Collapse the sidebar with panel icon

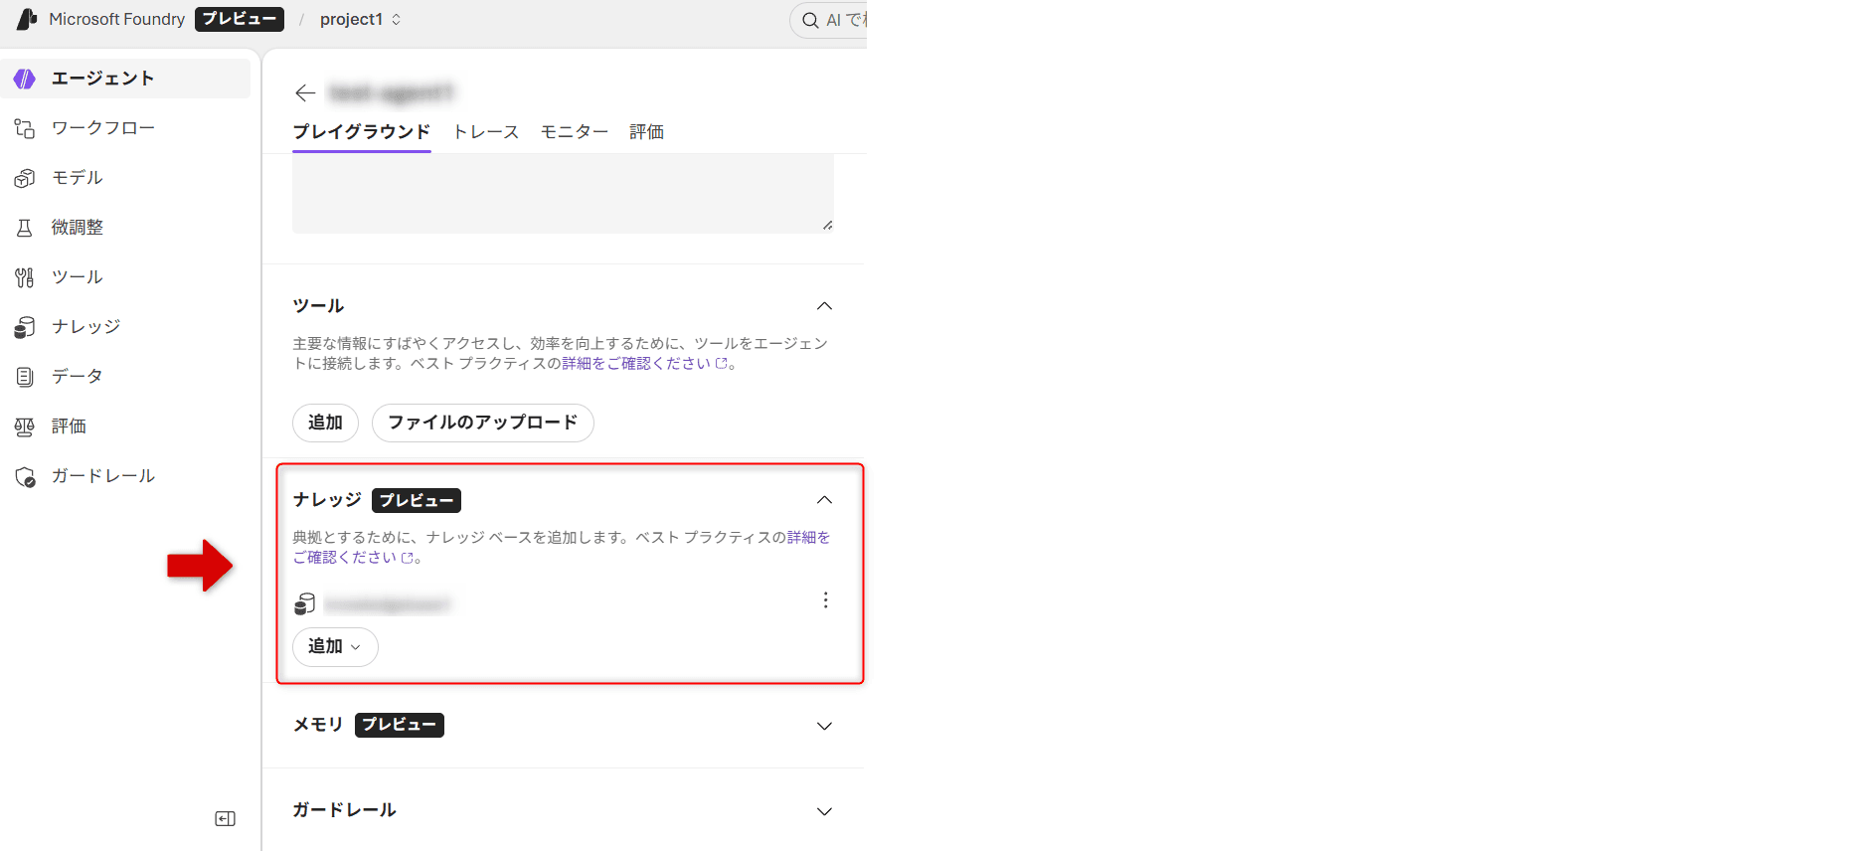(x=226, y=819)
